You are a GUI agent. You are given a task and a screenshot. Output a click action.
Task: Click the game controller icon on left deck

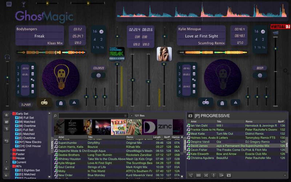coord(44,102)
